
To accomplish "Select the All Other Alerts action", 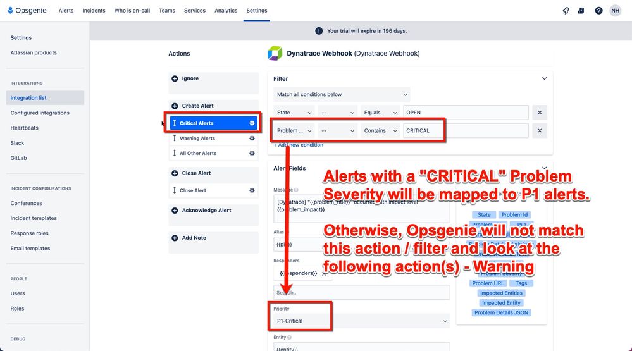I will point(214,153).
